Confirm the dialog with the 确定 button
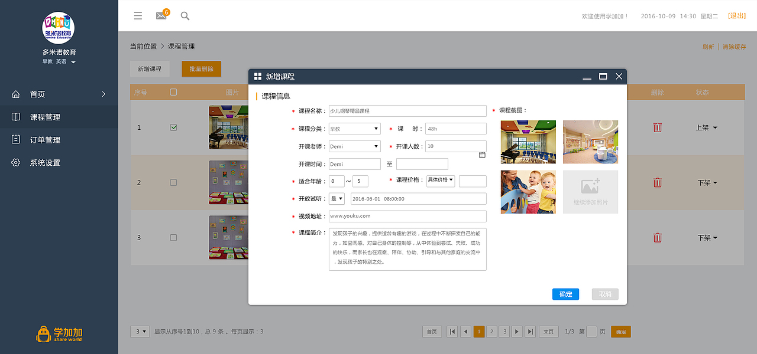Image resolution: width=757 pixels, height=354 pixels. click(565, 294)
